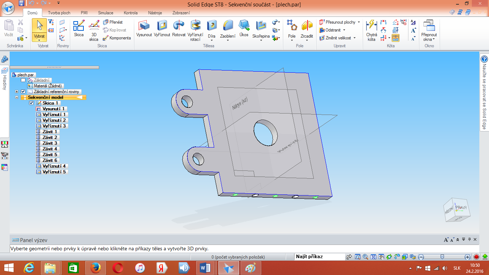Open the Změnit velikost dropdown

[355, 38]
